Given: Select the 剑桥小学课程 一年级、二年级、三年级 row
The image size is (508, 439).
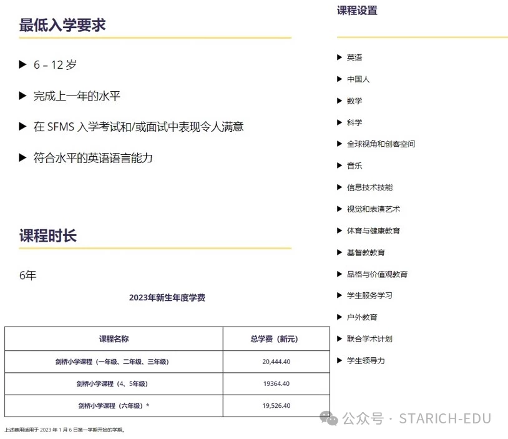Looking at the screenshot, I should 167,362.
